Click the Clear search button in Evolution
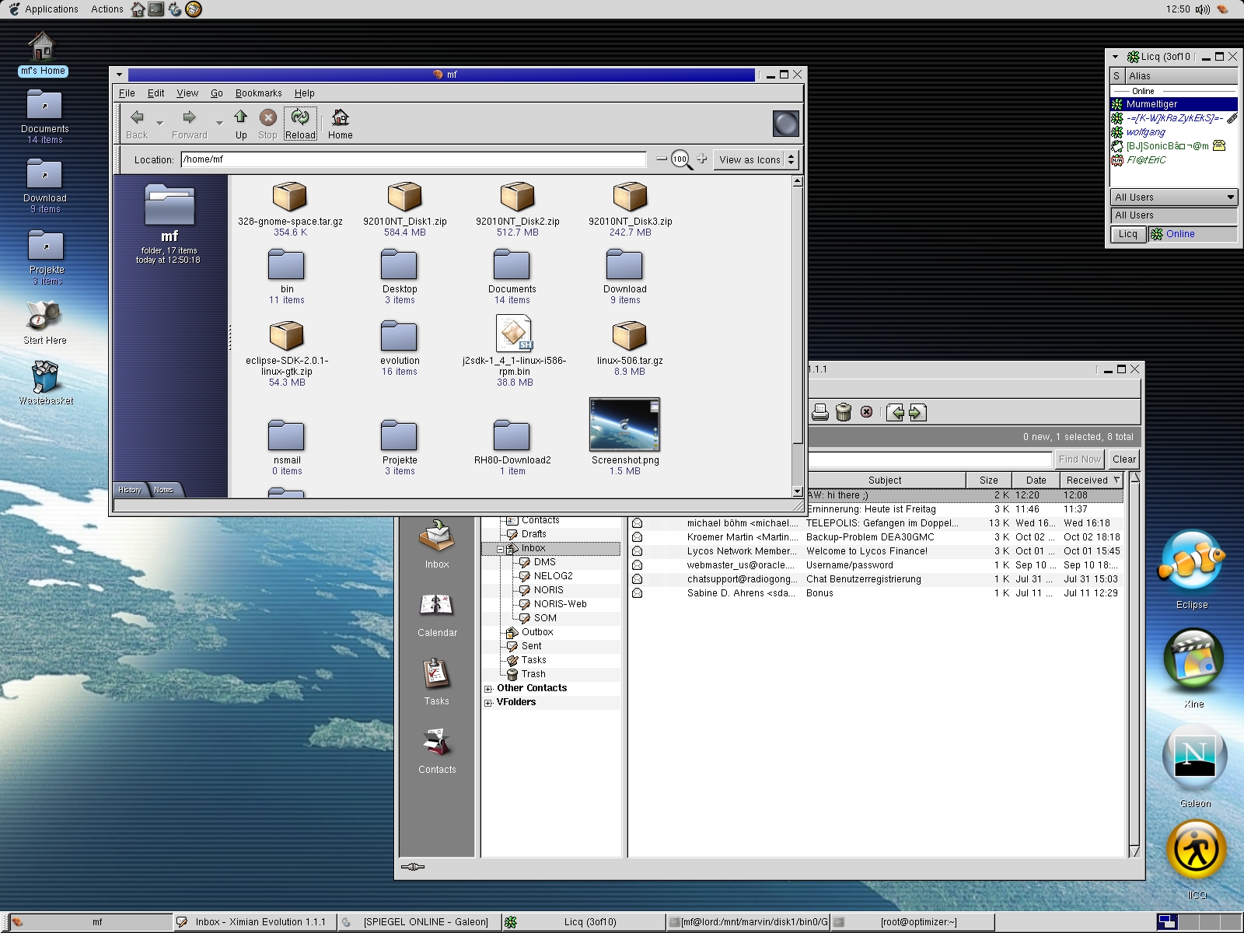 click(x=1124, y=459)
